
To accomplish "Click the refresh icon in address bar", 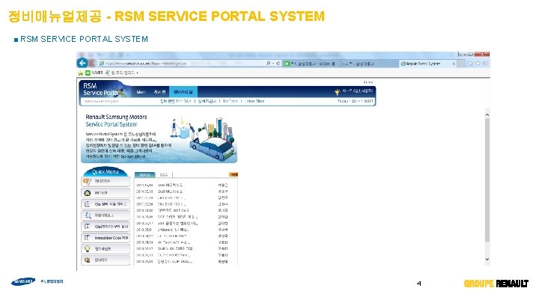I will [x=278, y=63].
